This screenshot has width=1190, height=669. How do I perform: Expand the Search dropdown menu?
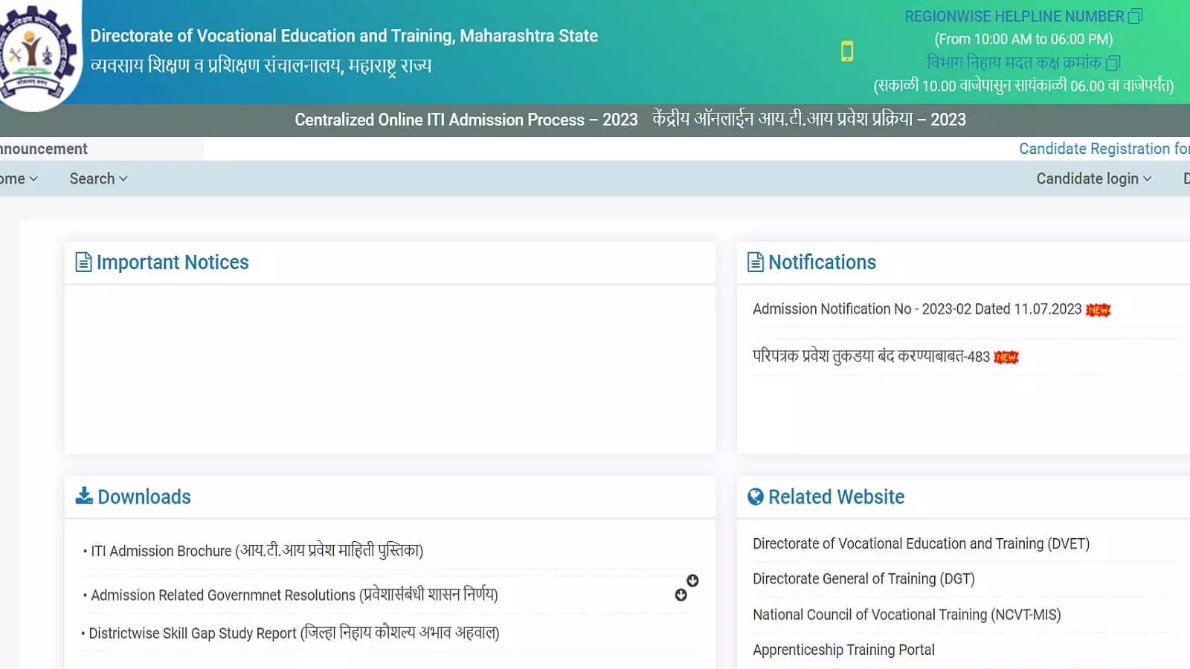98,179
